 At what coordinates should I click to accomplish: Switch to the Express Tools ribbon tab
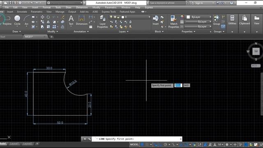pyautogui.click(x=108, y=12)
